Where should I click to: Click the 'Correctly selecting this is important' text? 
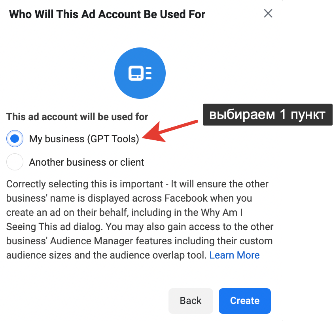point(84,185)
